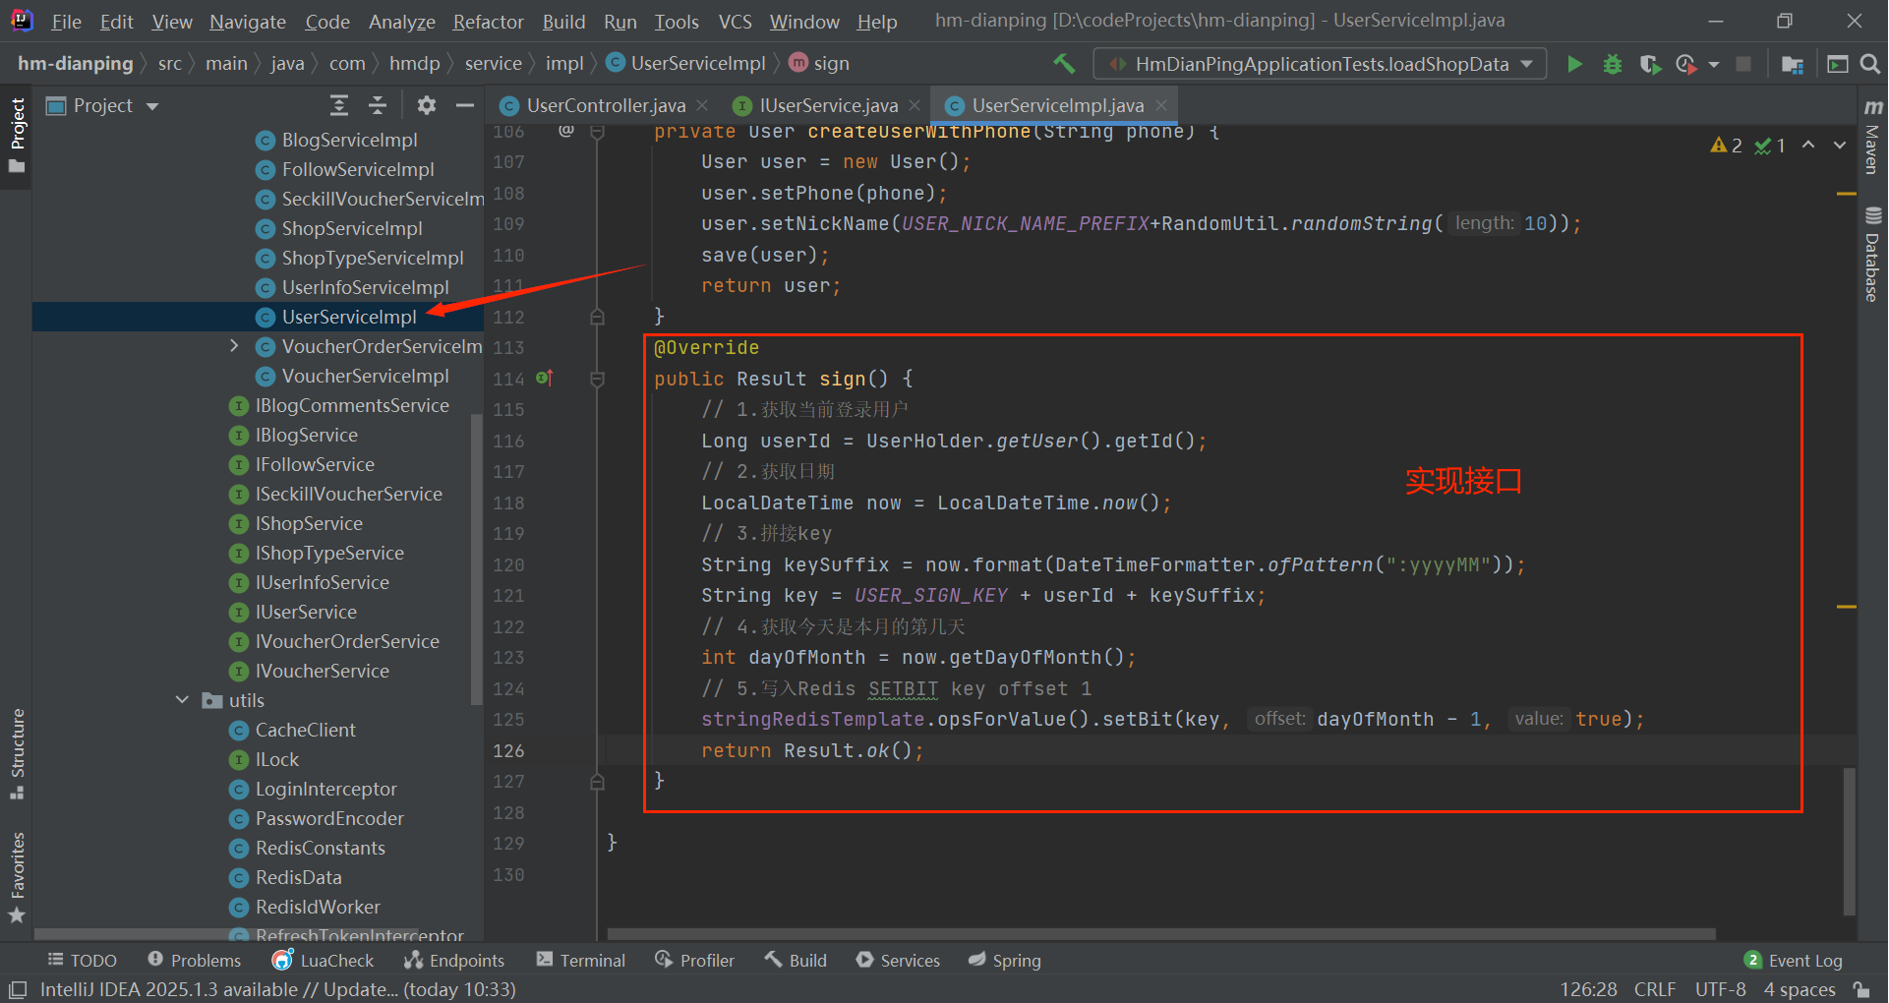Open the Maven tool window
The height and width of the screenshot is (1003, 1889).
coord(1872,136)
